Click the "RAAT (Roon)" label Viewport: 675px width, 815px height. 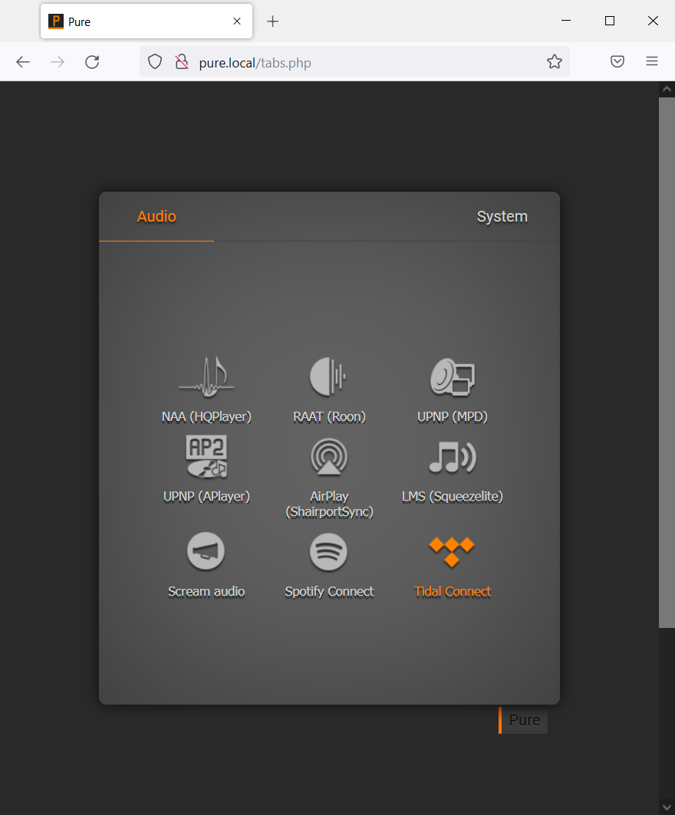tap(329, 417)
